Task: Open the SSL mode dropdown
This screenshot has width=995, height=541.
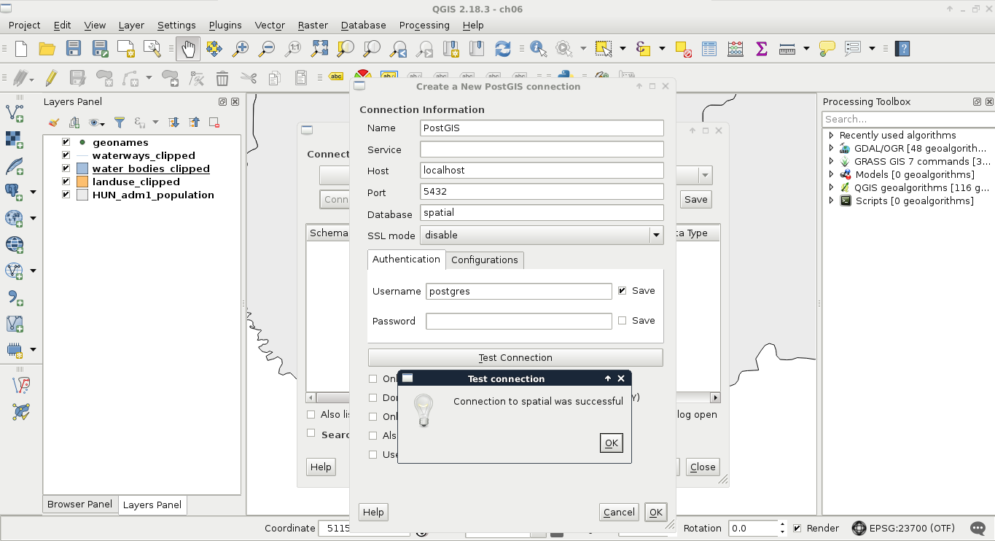Action: 542,235
